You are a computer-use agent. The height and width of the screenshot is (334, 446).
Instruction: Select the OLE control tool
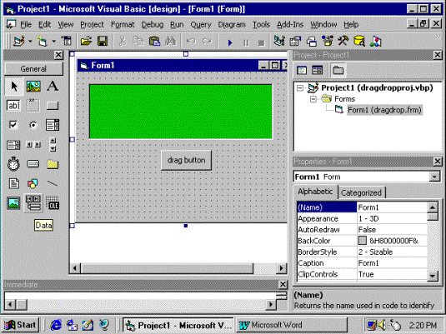(53, 203)
